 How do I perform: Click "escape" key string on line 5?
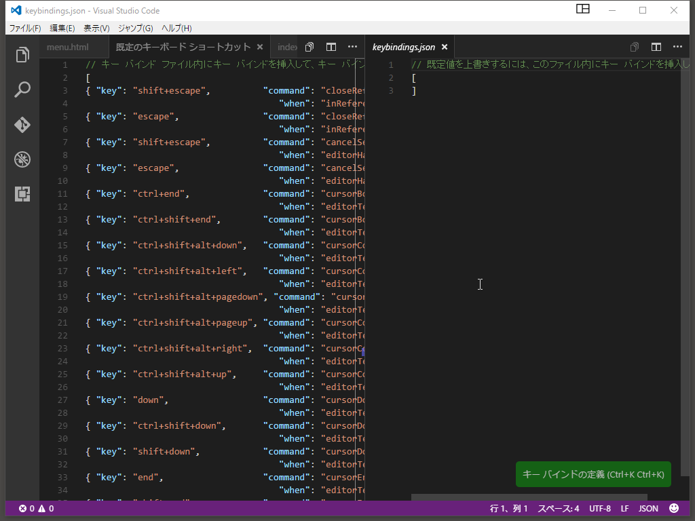[153, 116]
